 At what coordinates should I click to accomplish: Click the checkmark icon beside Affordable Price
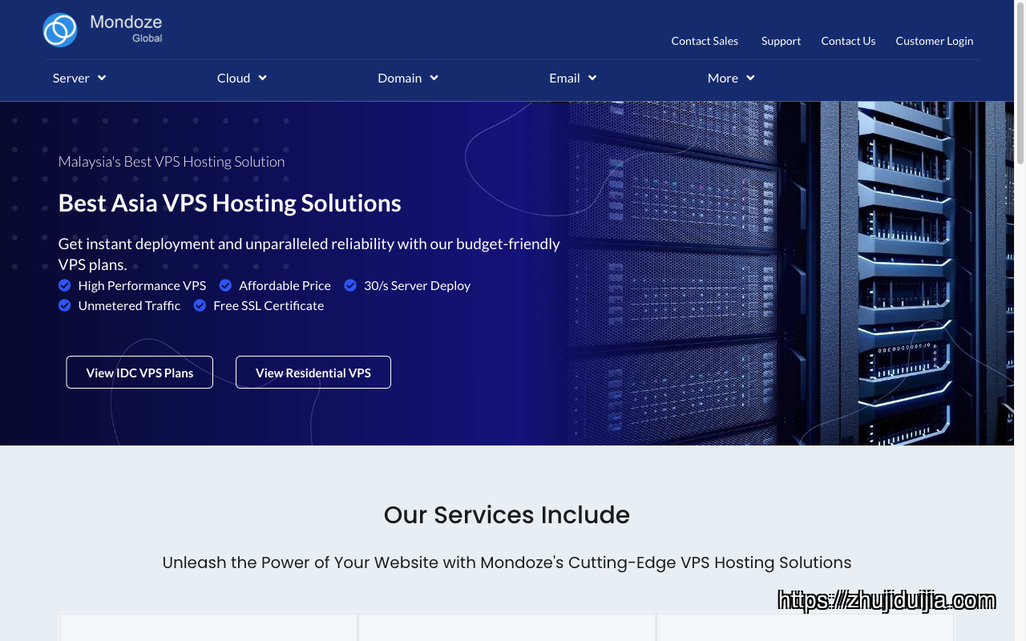point(225,285)
